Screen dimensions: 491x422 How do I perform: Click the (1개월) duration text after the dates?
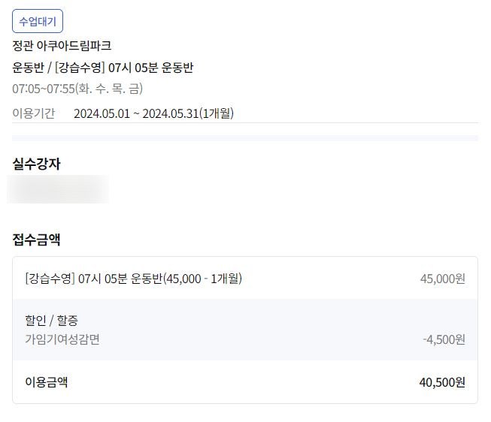217,113
